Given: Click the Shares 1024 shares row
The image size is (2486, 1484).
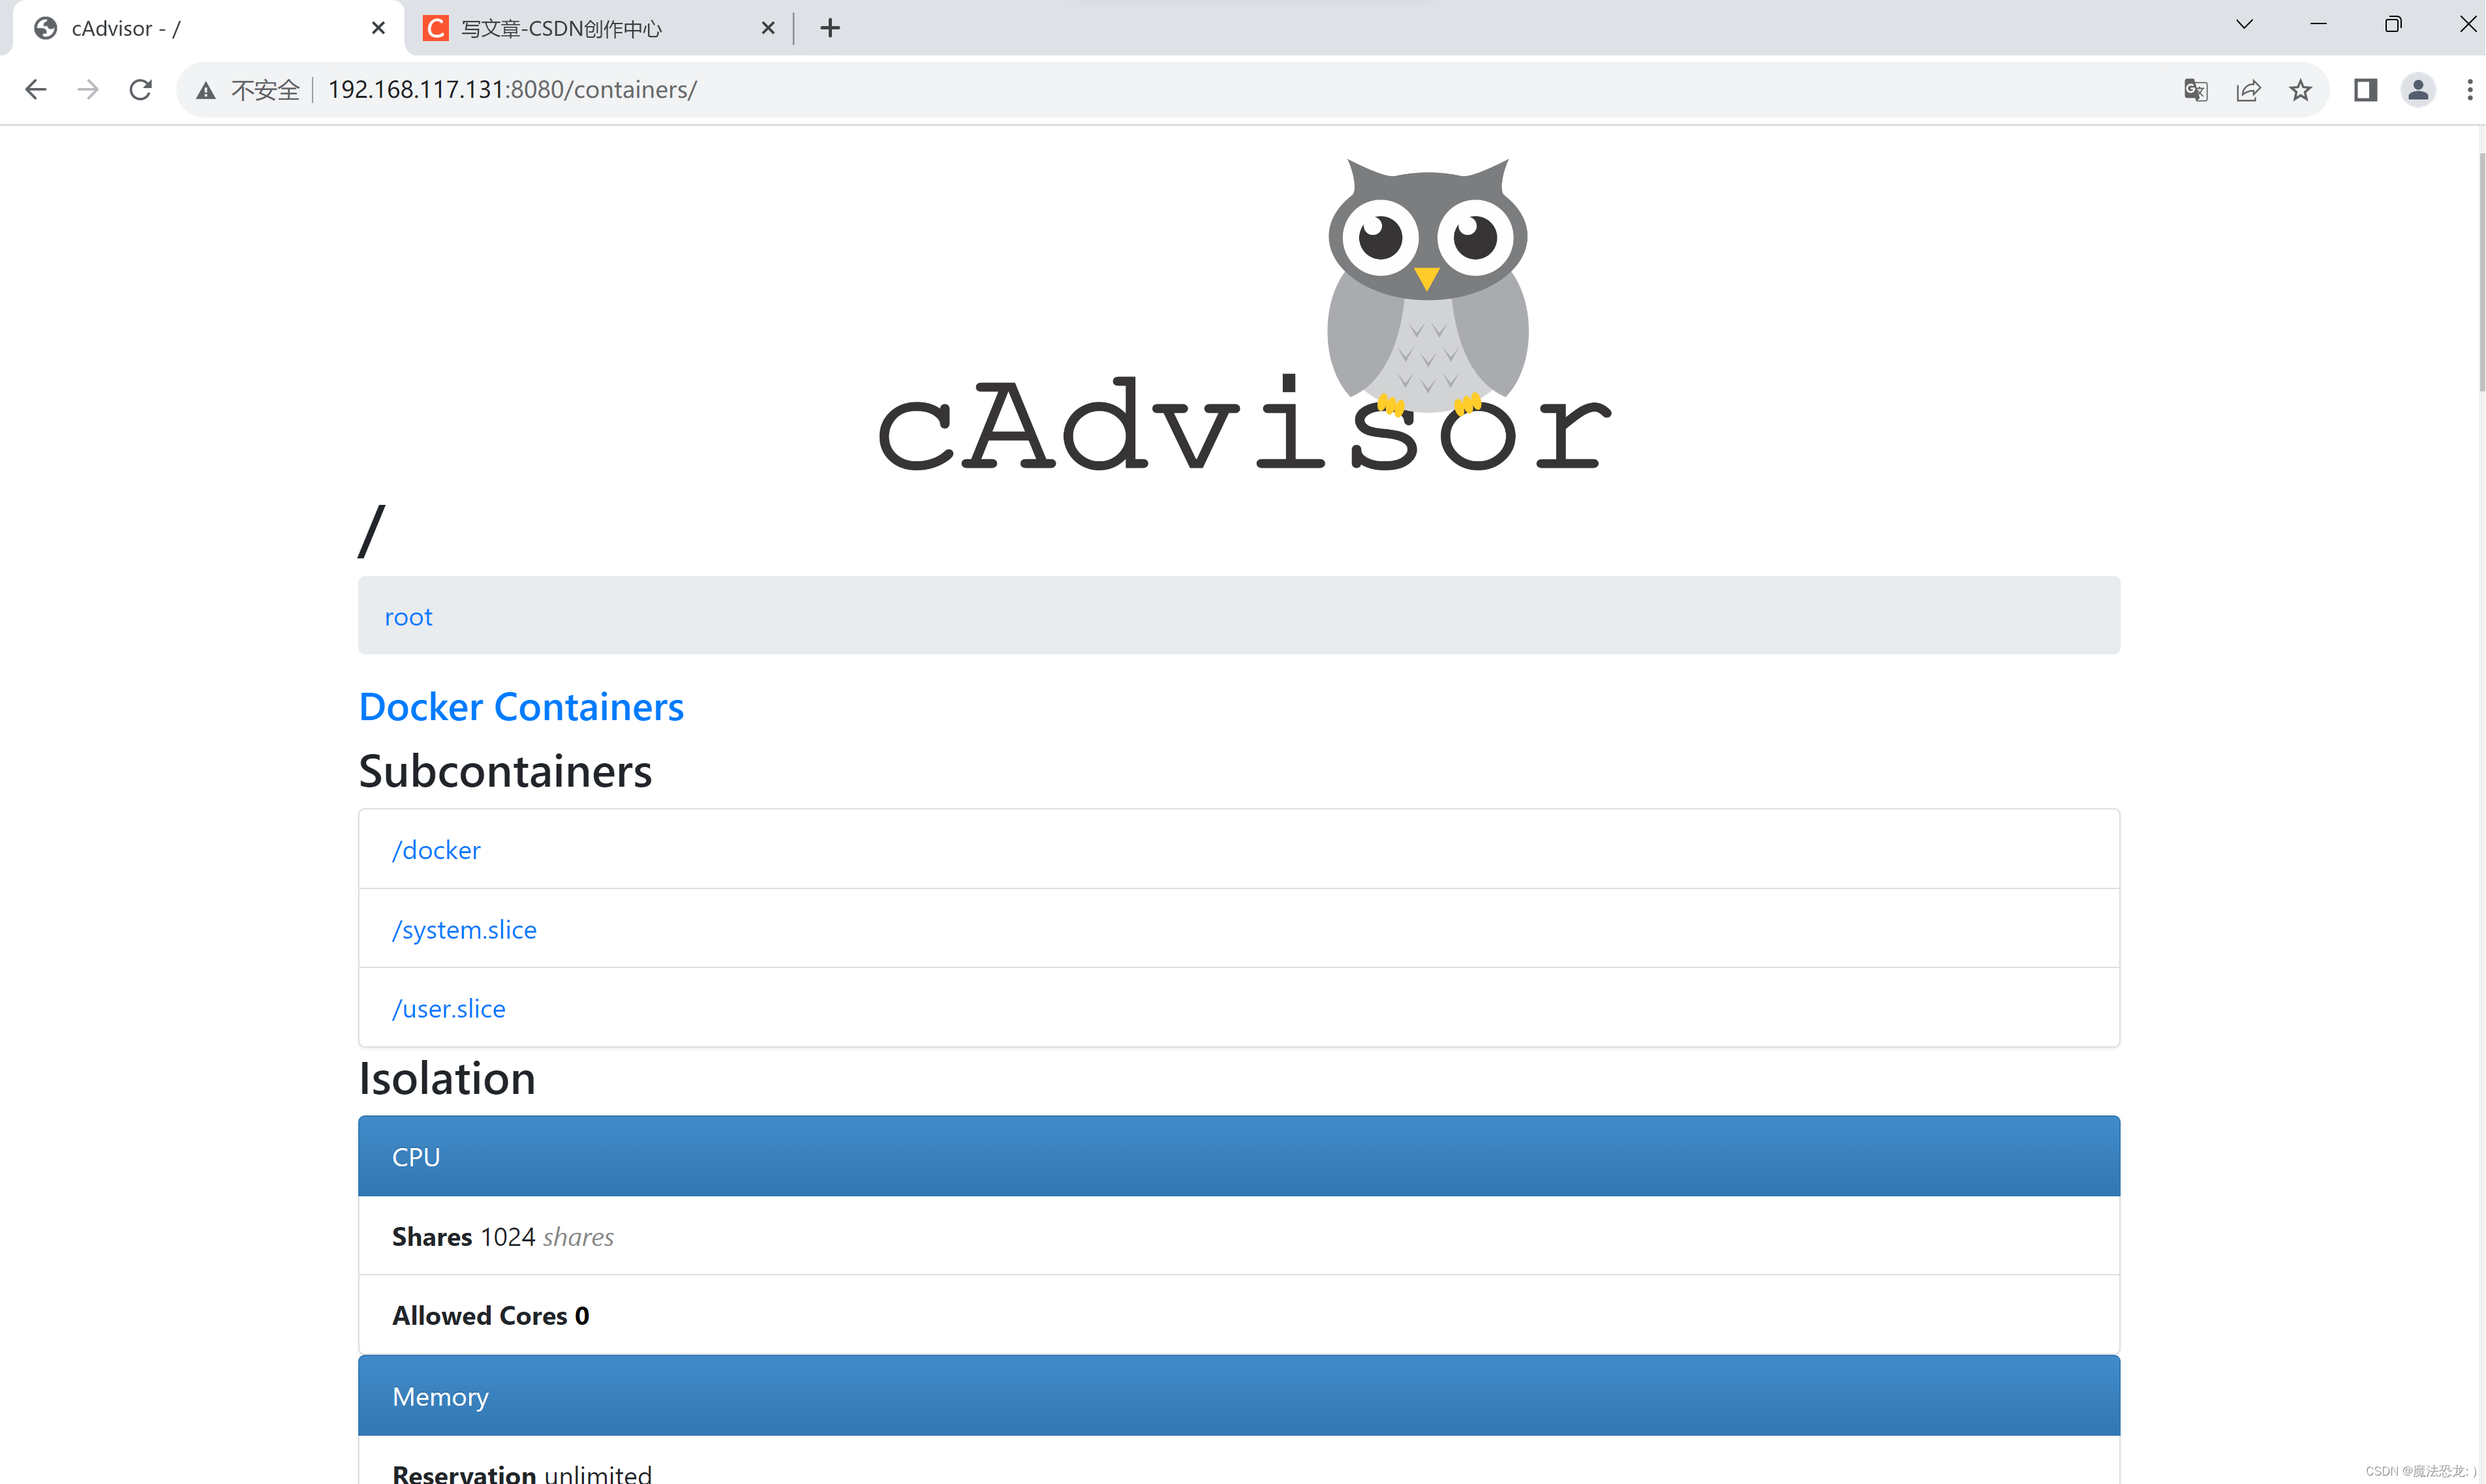Looking at the screenshot, I should [1239, 1236].
